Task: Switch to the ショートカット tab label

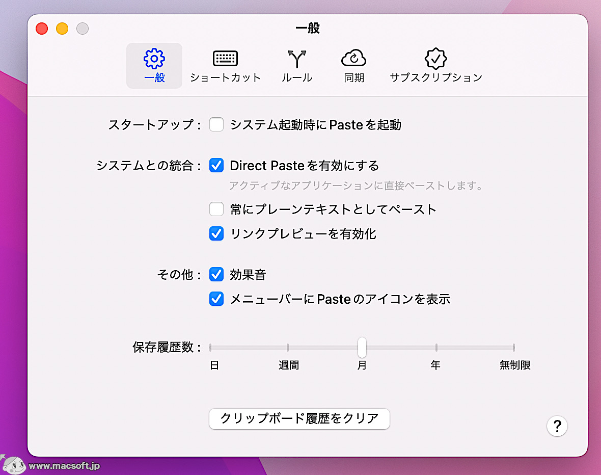Action: coord(225,77)
